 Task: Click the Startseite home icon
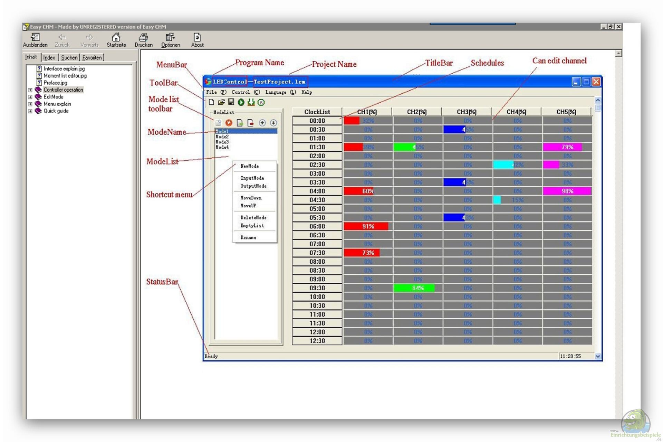click(x=116, y=37)
